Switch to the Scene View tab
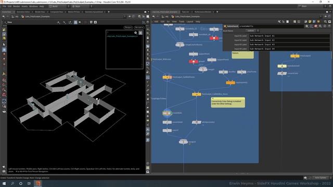 (x=6, y=12)
